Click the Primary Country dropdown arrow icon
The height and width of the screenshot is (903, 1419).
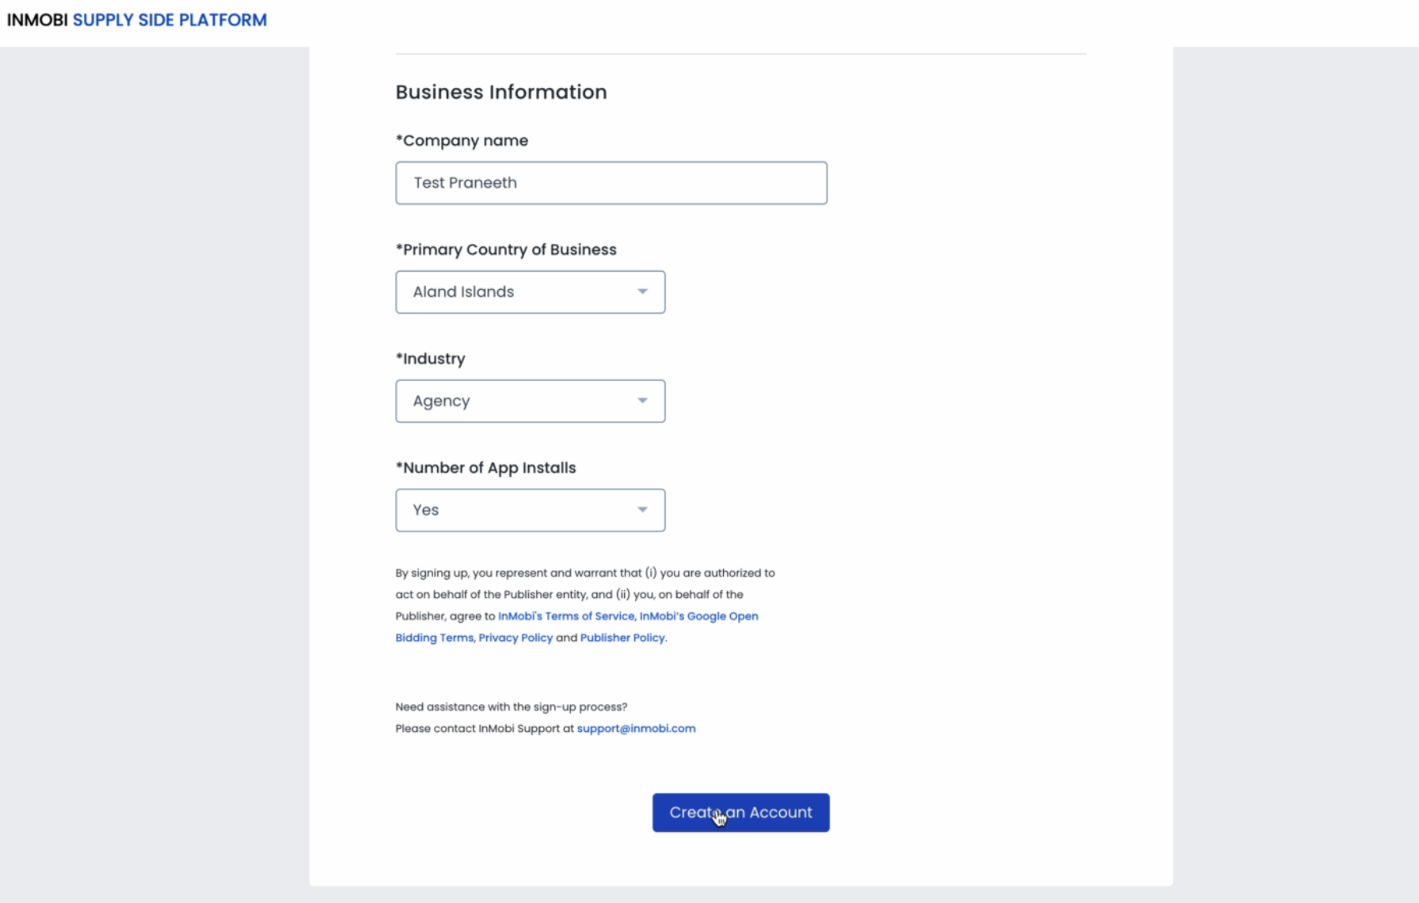click(x=642, y=291)
